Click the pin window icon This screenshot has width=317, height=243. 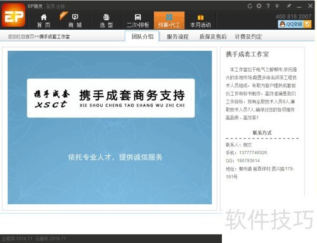(x=288, y=6)
